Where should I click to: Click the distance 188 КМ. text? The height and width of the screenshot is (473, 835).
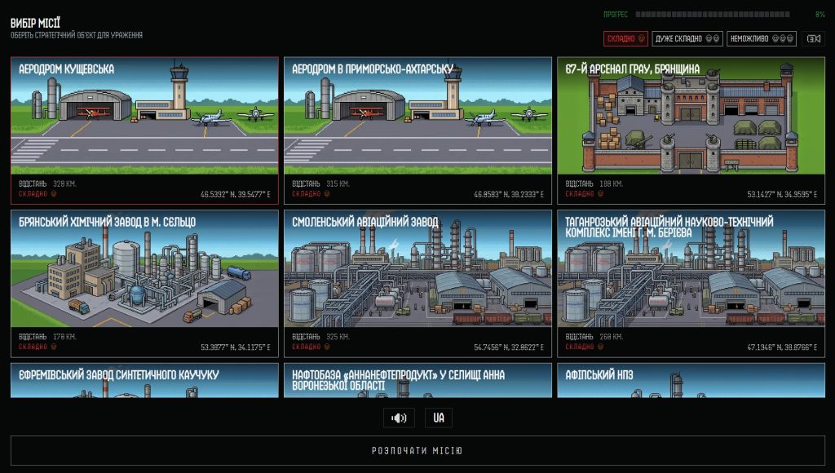pyautogui.click(x=611, y=183)
